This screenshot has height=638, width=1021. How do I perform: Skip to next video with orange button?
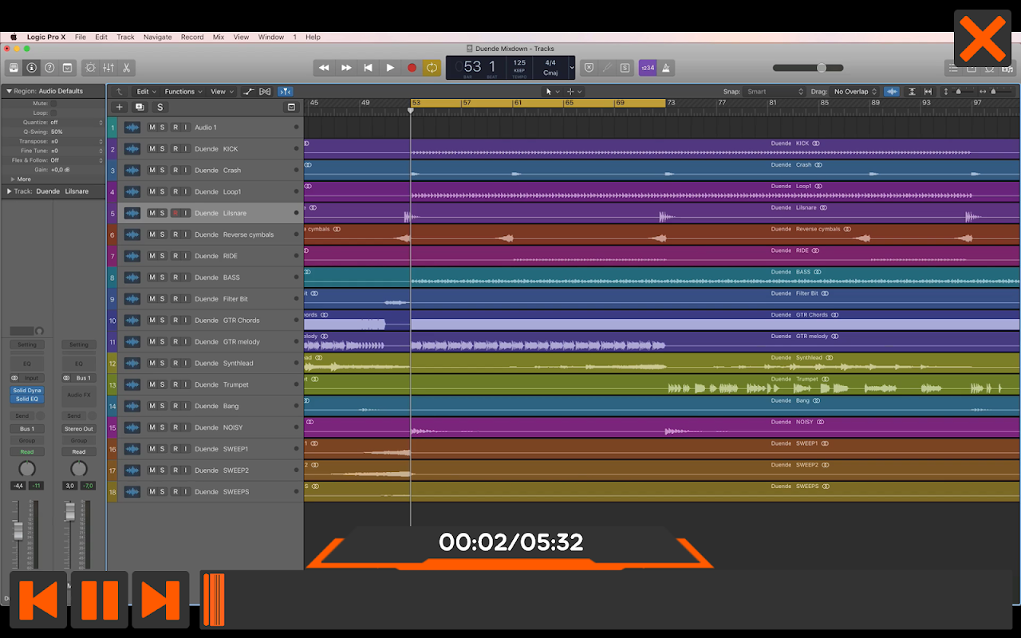click(x=160, y=600)
